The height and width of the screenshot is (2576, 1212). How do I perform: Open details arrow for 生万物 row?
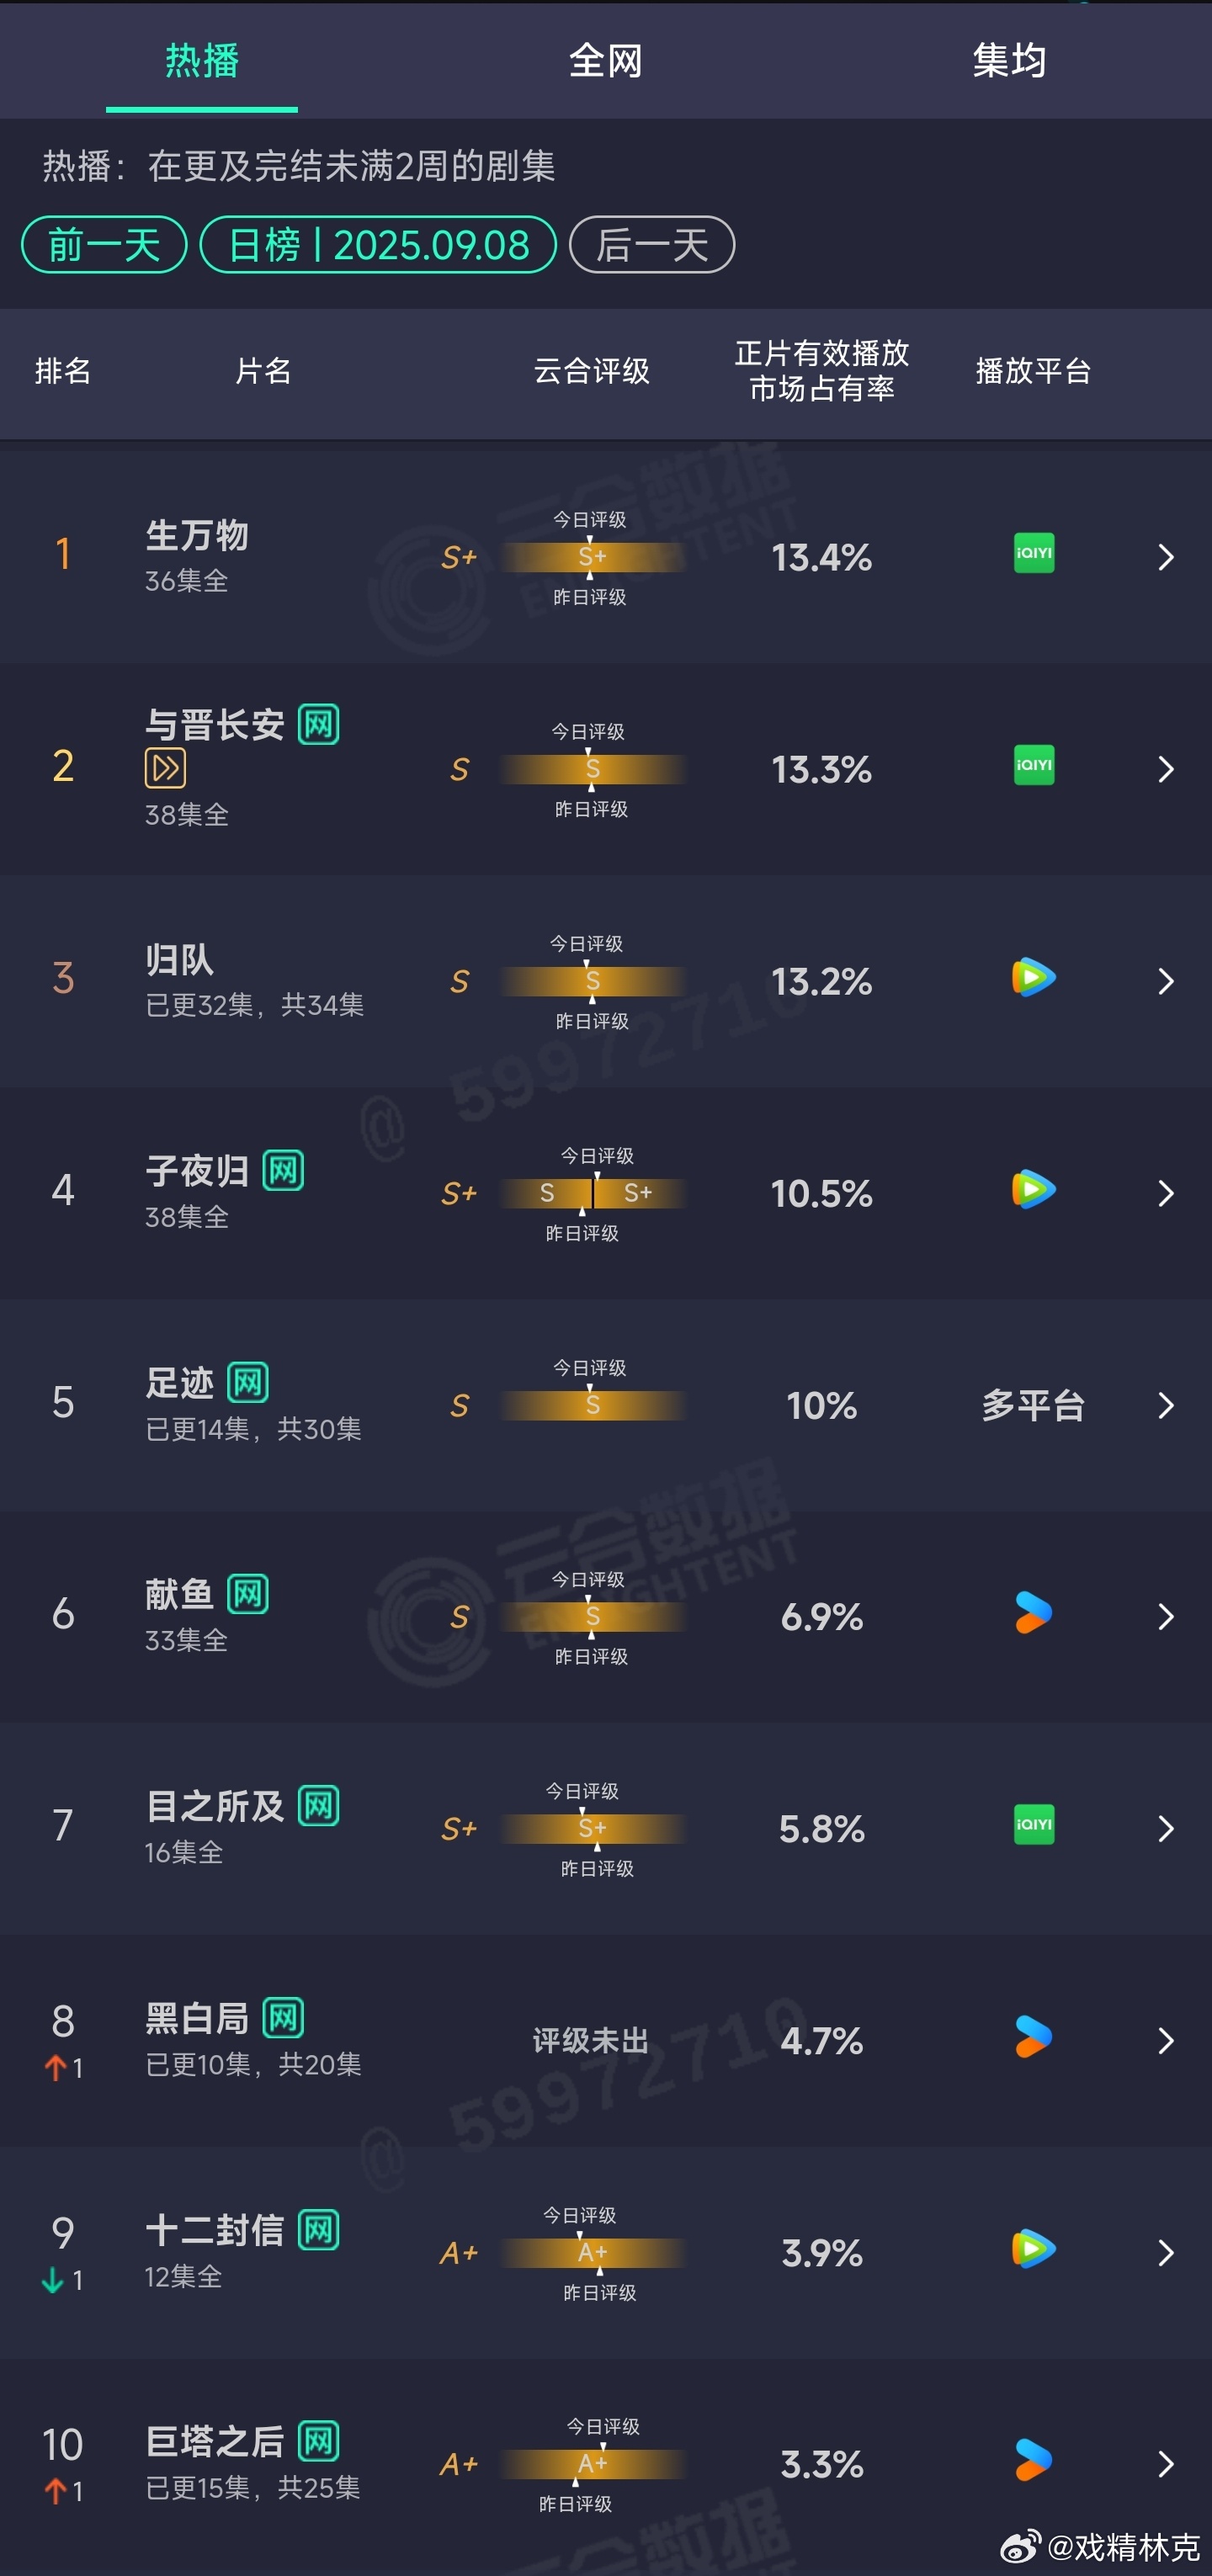tap(1165, 557)
